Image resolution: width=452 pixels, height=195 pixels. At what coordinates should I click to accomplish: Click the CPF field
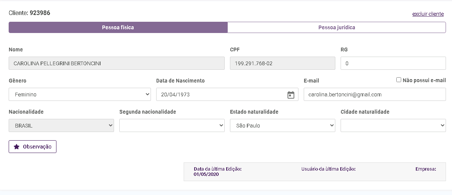(x=282, y=63)
